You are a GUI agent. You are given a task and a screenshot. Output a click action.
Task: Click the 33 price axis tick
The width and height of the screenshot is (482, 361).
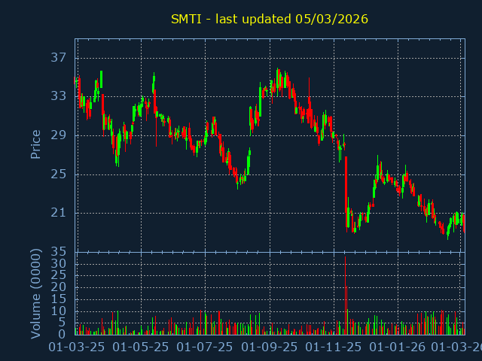(59, 96)
